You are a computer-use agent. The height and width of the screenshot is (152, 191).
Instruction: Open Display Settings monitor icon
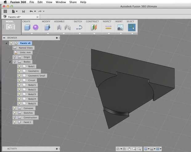click(x=146, y=149)
